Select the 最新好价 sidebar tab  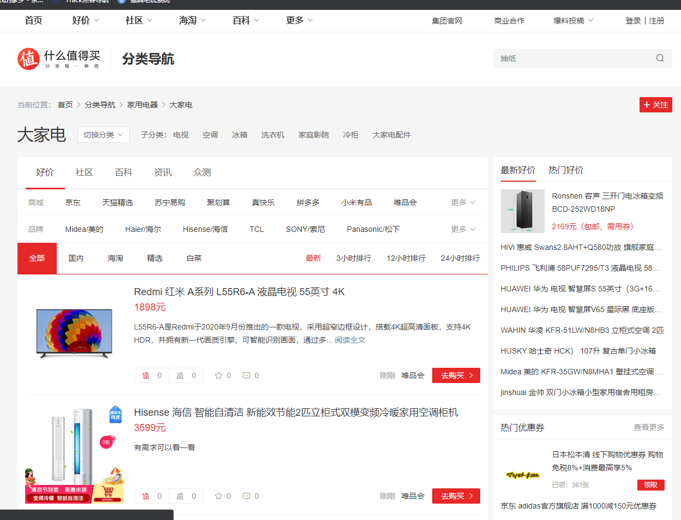click(x=518, y=170)
